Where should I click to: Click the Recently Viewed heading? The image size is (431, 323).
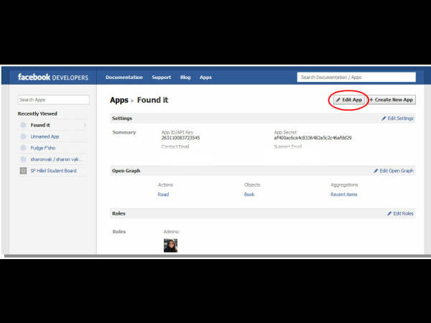coord(37,113)
